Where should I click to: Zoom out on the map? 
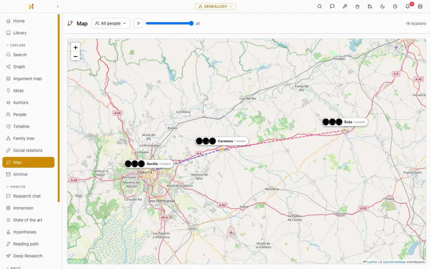[75, 56]
